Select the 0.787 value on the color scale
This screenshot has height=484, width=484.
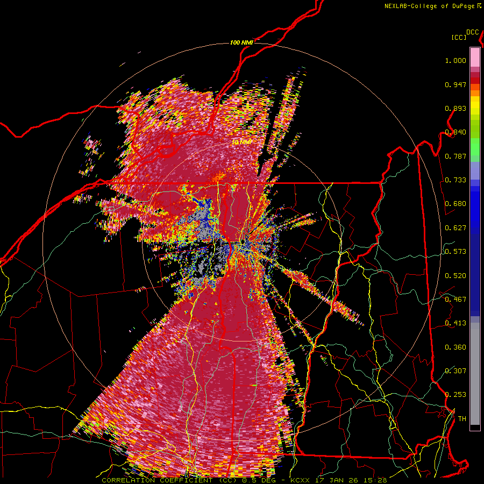(x=455, y=156)
